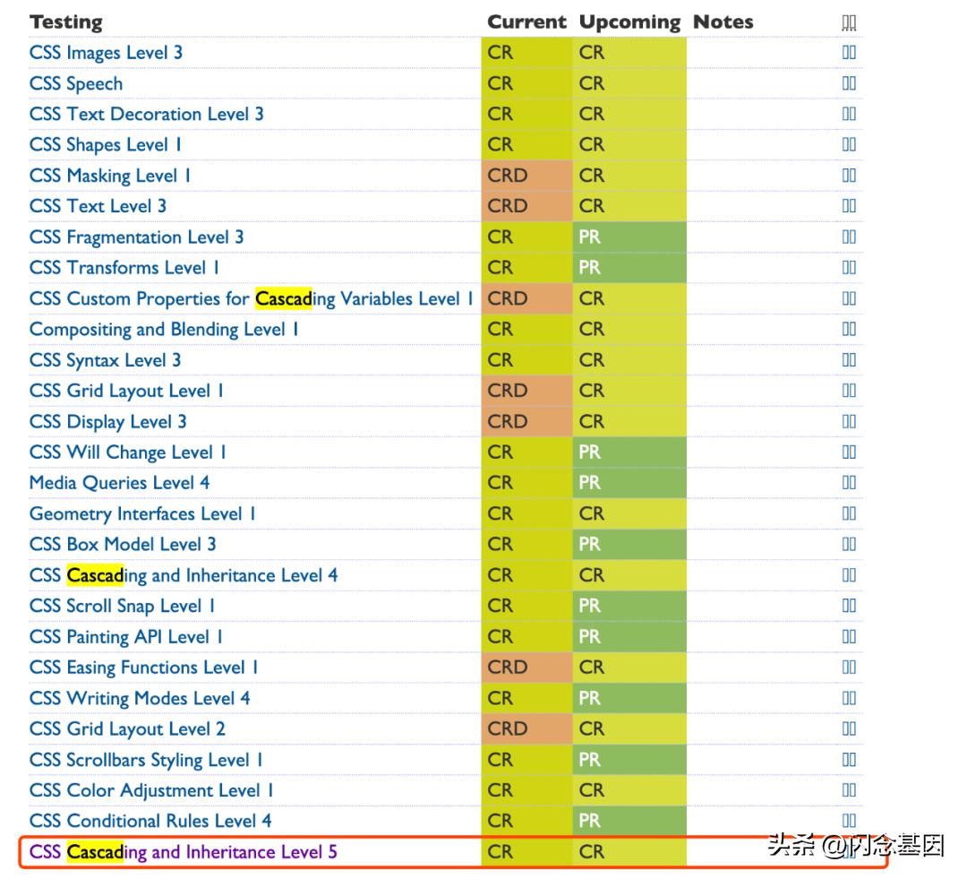Select the Current column header
The height and width of the screenshot is (879, 967).
click(x=526, y=22)
